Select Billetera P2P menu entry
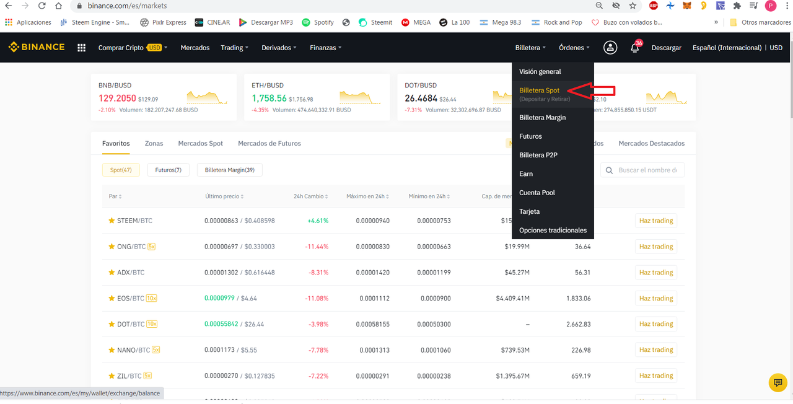Screen dimensions: 793x404 click(x=553, y=155)
